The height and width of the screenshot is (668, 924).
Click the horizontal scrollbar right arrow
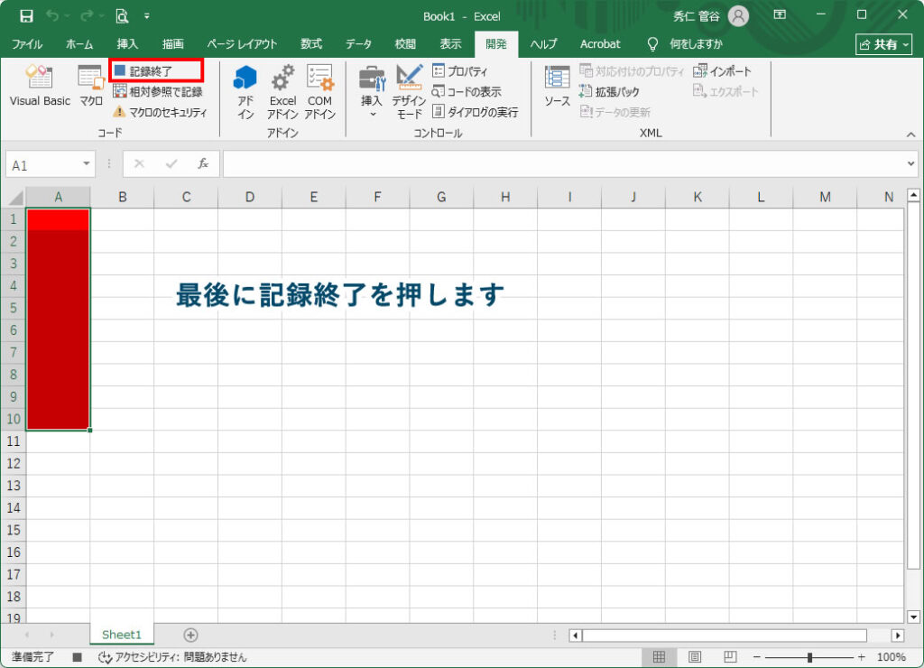click(x=898, y=636)
